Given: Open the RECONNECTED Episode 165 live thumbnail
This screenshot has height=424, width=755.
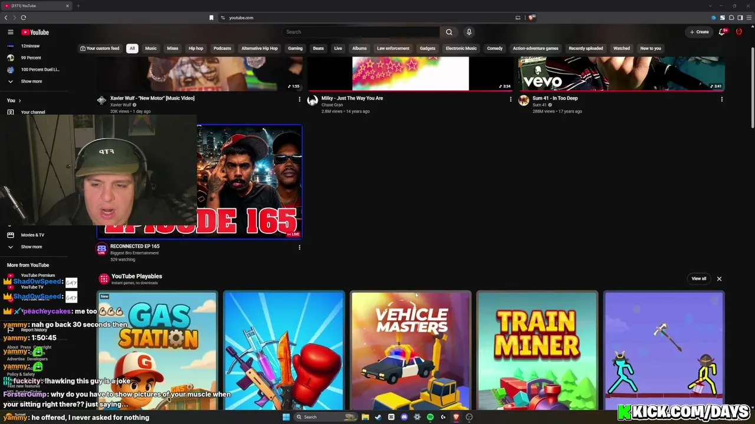Looking at the screenshot, I should pyautogui.click(x=250, y=181).
